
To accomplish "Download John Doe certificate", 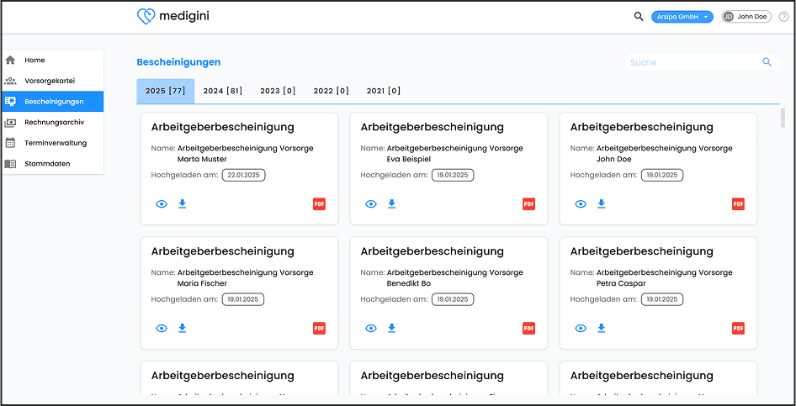I will pos(601,203).
